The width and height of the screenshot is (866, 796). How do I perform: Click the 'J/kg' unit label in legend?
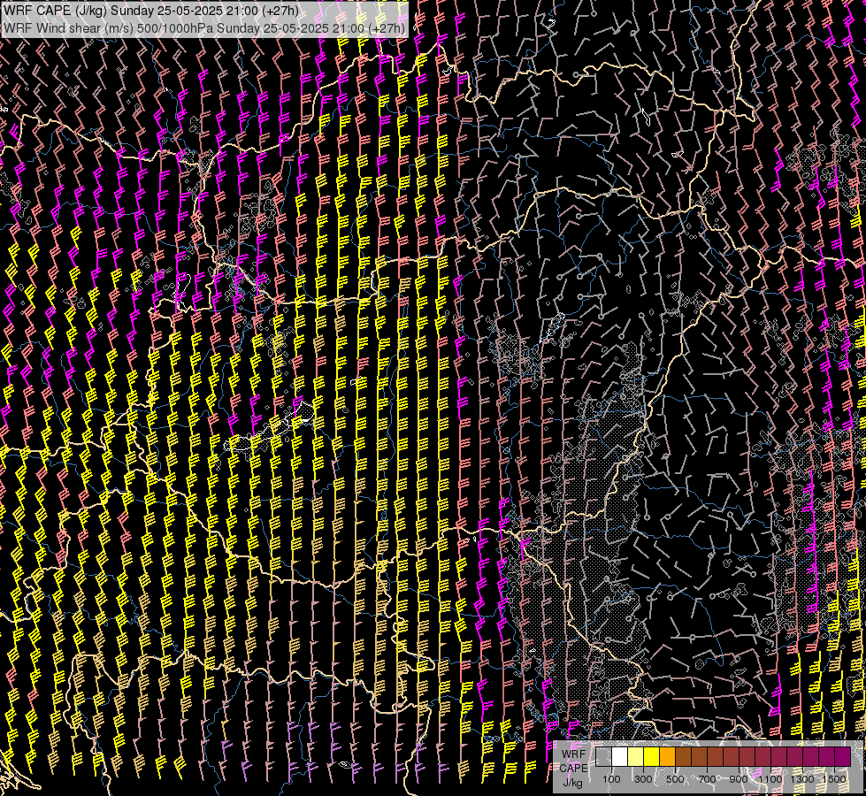(x=572, y=783)
